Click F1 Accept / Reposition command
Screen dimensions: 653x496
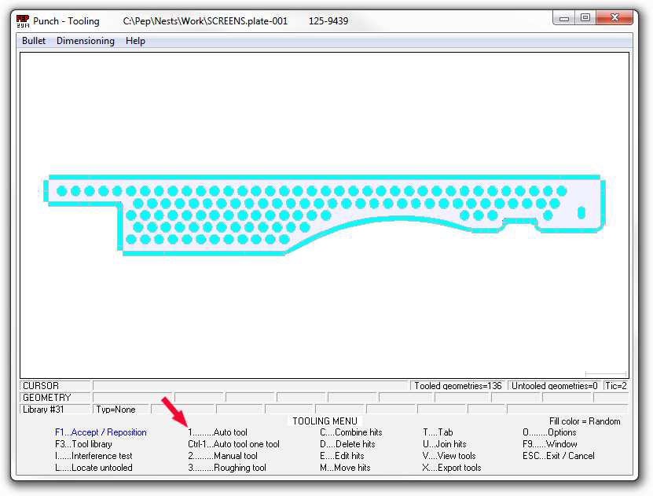point(101,432)
